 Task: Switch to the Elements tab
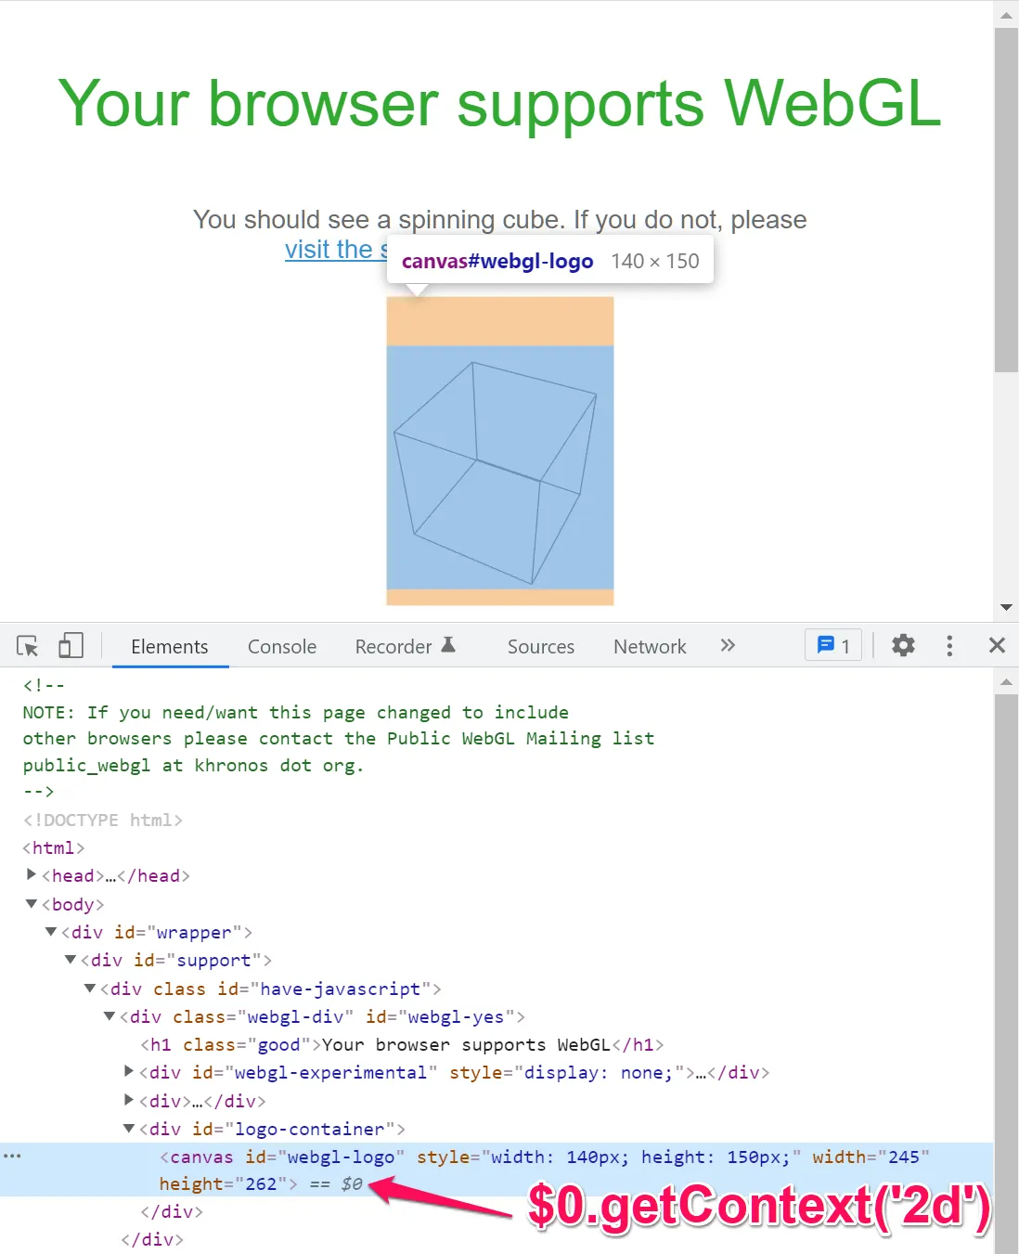[x=170, y=647]
